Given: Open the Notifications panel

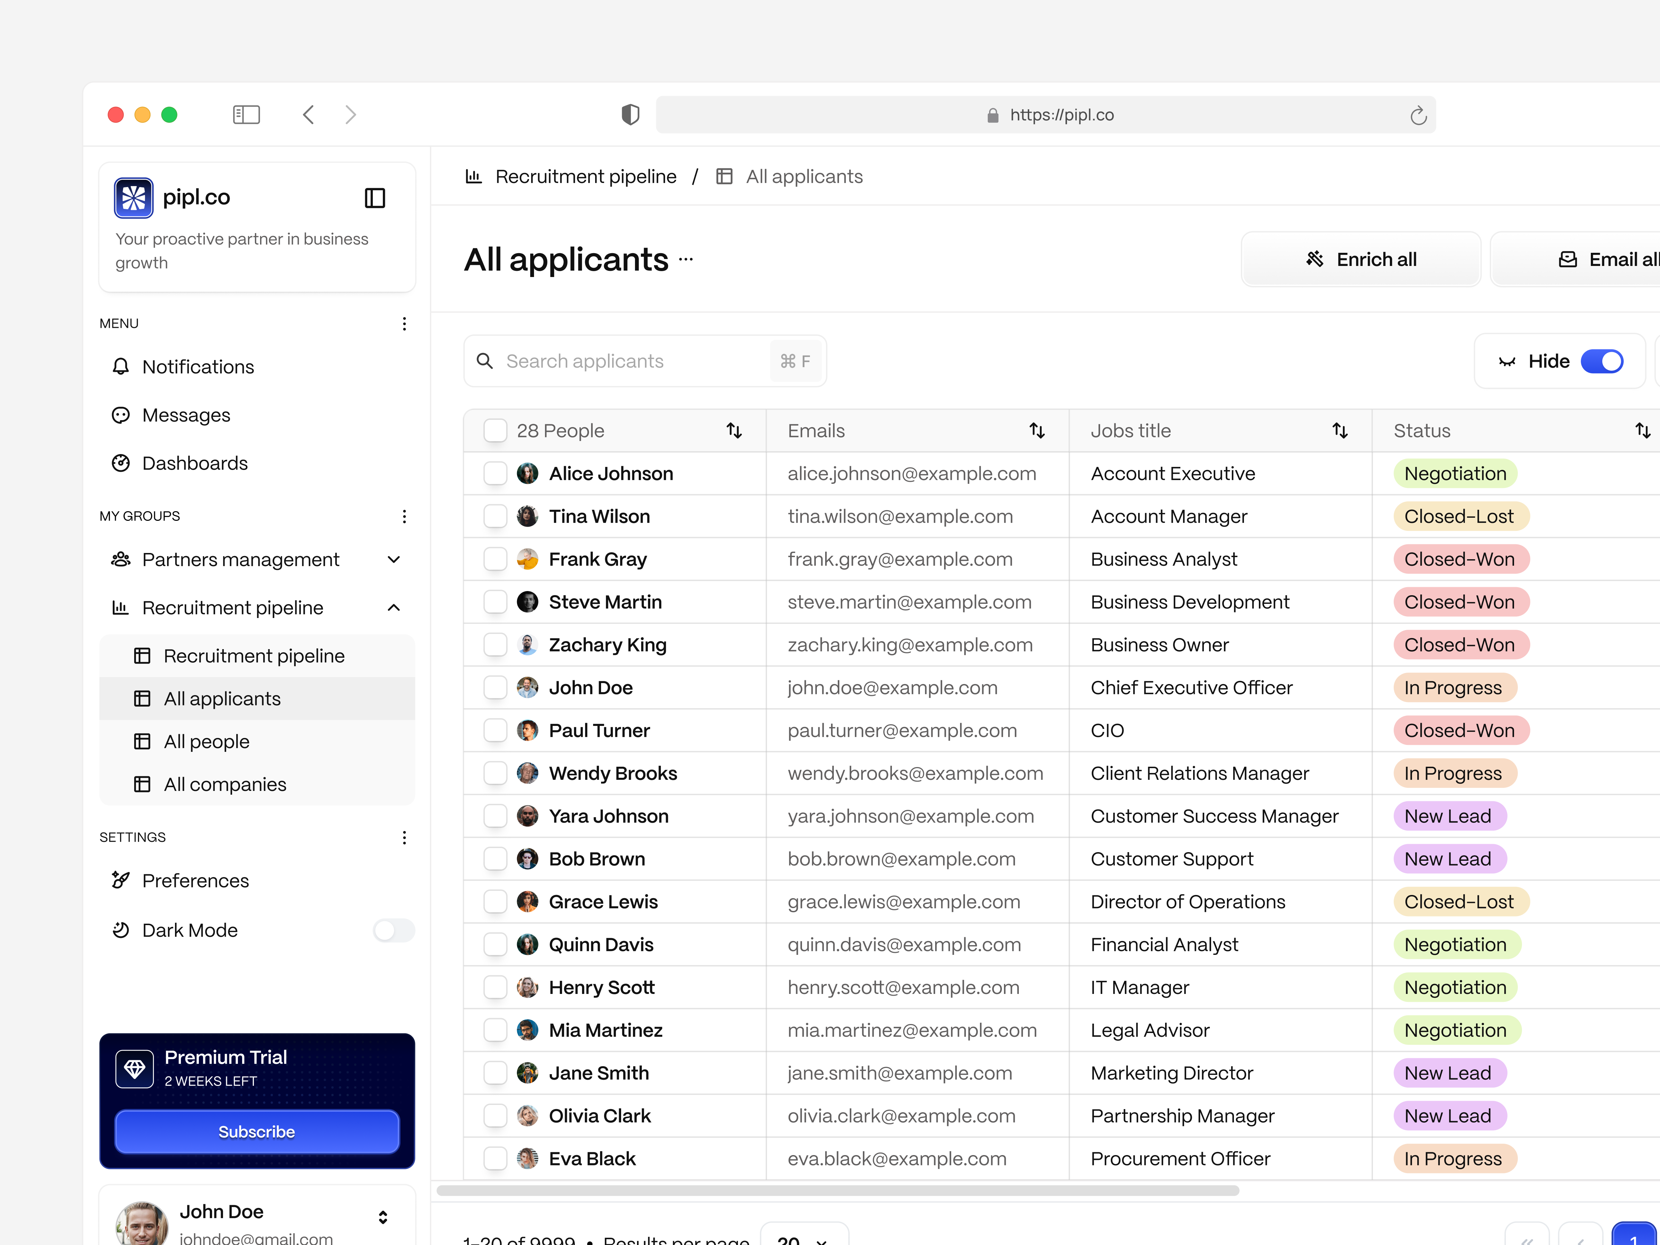Looking at the screenshot, I should pyautogui.click(x=199, y=366).
